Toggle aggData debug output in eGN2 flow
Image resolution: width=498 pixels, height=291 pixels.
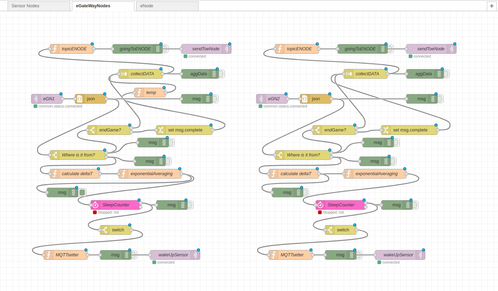tap(446, 74)
